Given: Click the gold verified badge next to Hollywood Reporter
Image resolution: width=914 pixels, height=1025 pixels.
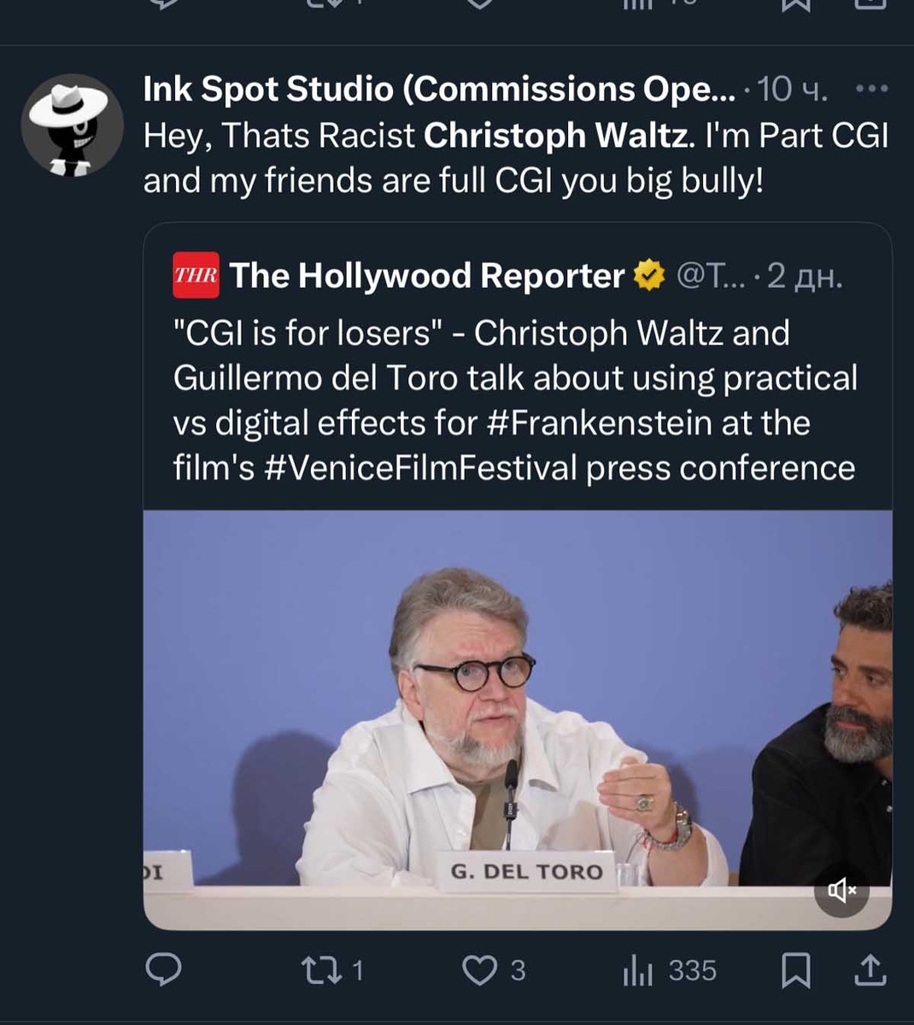Looking at the screenshot, I should click(x=649, y=276).
